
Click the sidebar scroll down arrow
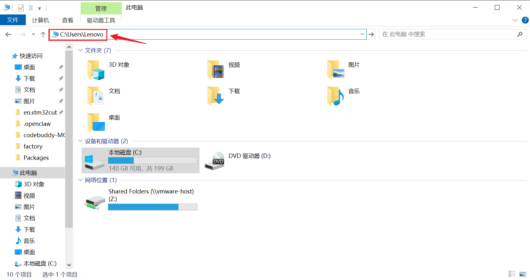coord(69,265)
